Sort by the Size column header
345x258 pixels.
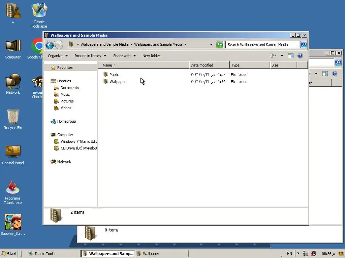pyautogui.click(x=283, y=65)
